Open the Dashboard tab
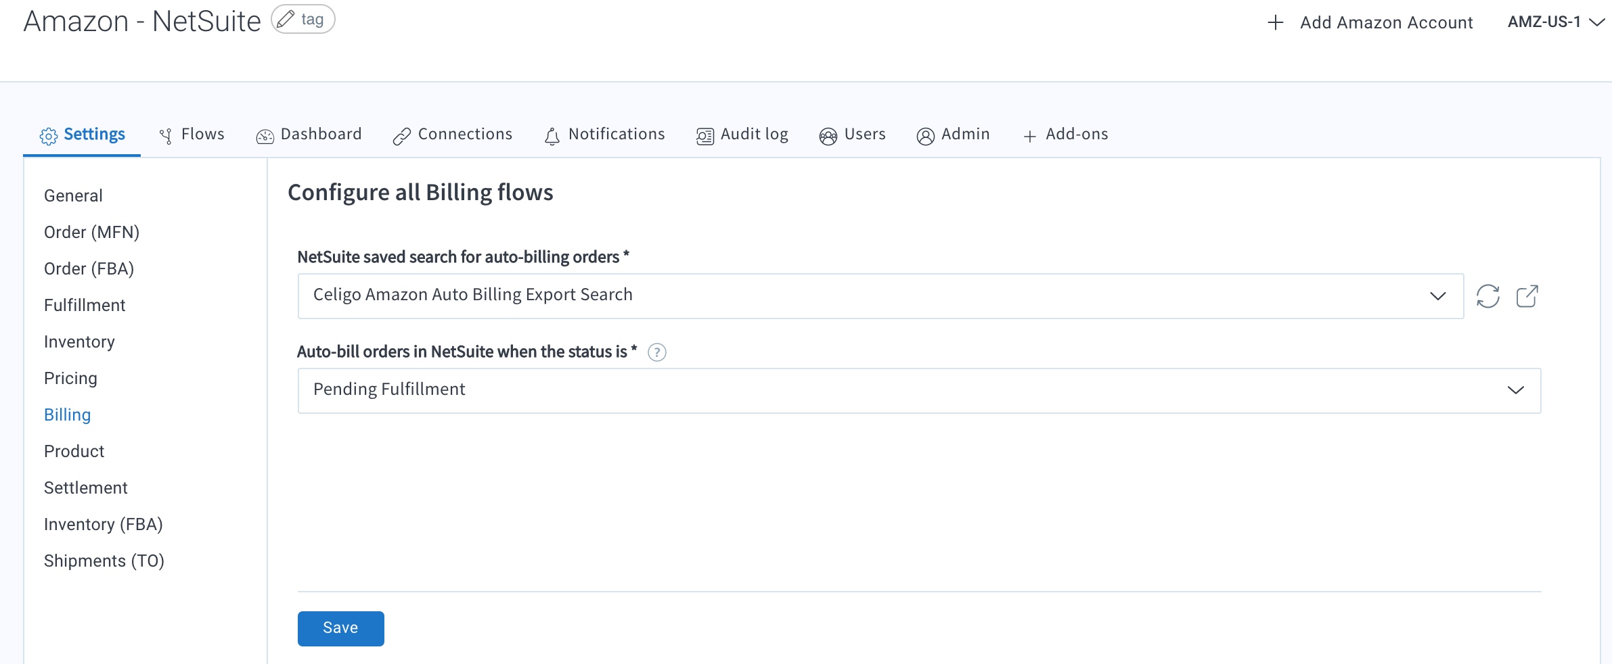The image size is (1612, 664). coord(309,135)
